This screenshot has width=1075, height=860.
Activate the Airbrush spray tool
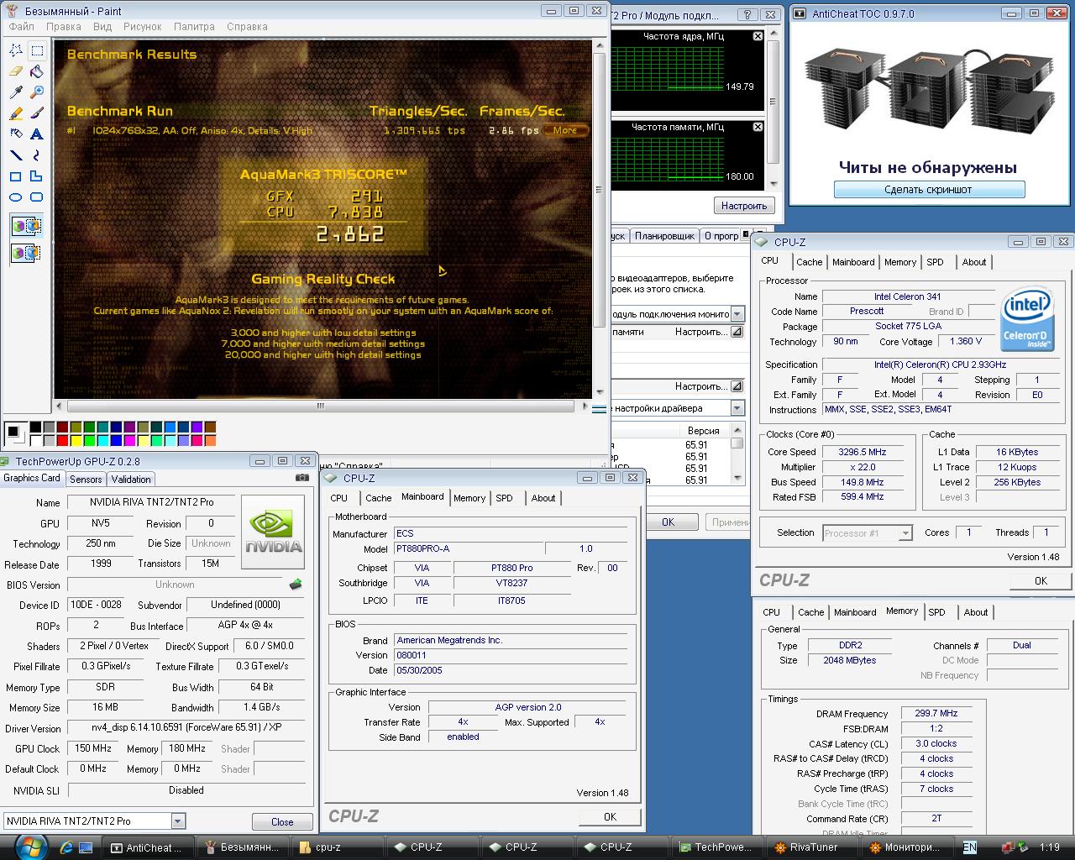16,134
